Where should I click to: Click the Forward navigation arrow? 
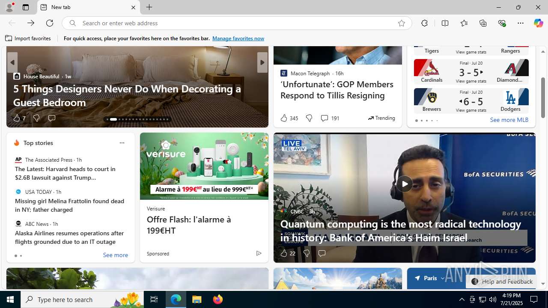pyautogui.click(x=31, y=23)
